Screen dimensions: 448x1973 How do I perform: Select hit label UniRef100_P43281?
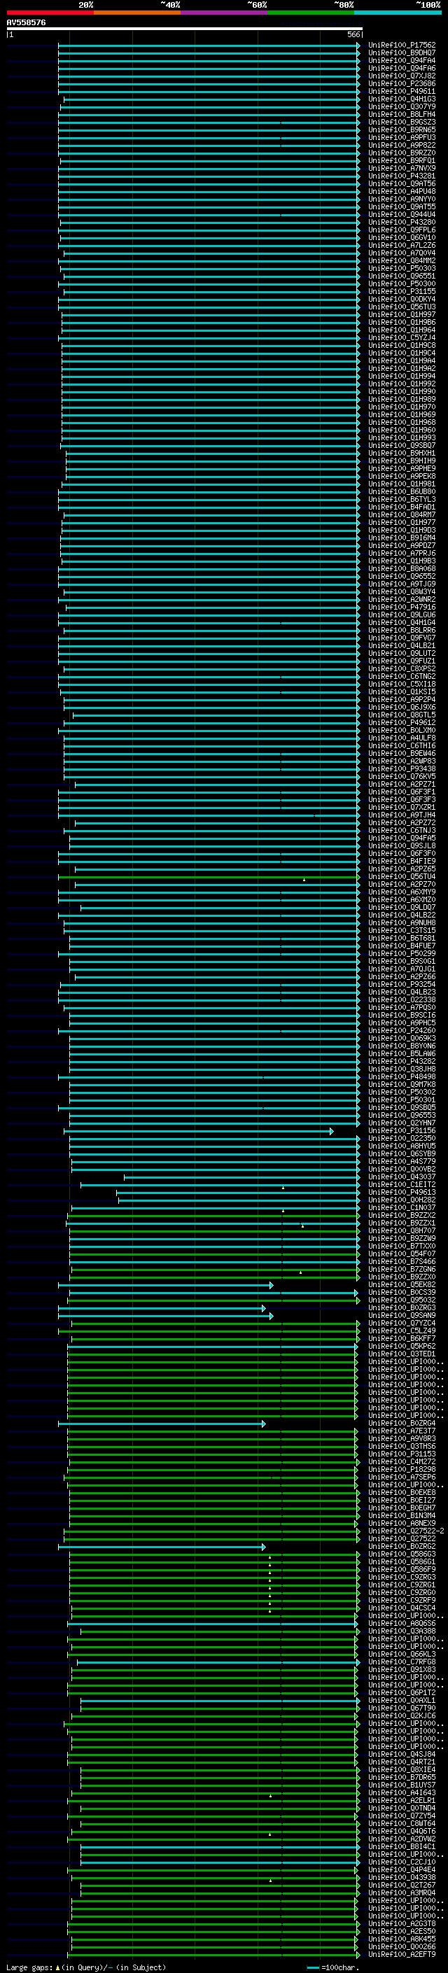point(401,176)
